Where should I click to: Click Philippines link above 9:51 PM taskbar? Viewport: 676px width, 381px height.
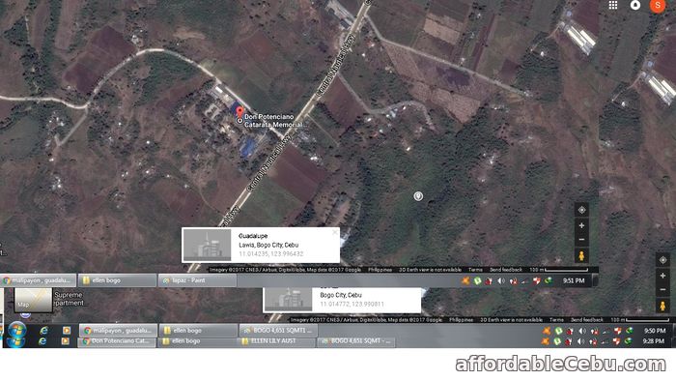coord(380,270)
